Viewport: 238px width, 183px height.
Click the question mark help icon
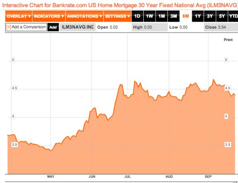[x=8, y=27]
